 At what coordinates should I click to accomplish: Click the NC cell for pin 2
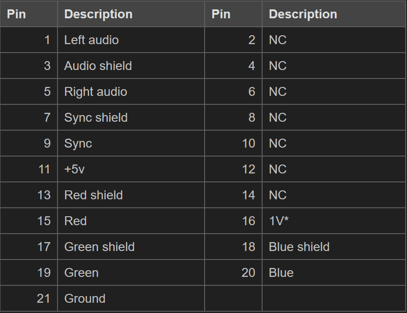278,40
